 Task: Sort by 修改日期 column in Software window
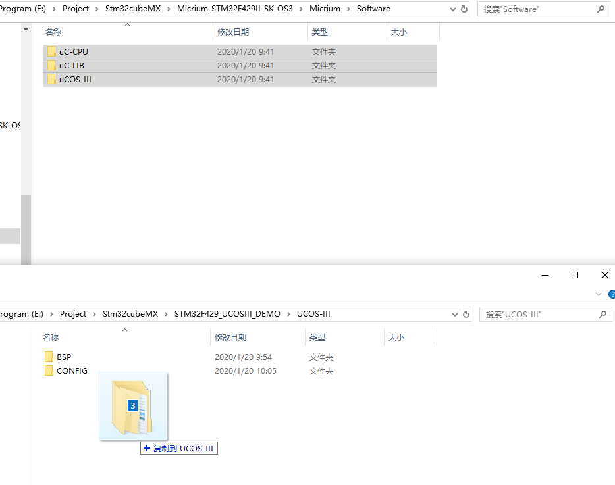click(x=261, y=32)
